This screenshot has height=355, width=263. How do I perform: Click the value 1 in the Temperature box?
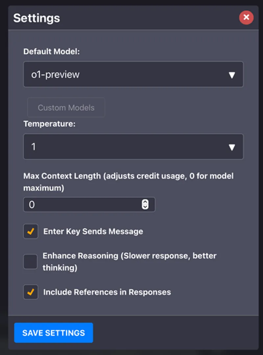click(34, 147)
